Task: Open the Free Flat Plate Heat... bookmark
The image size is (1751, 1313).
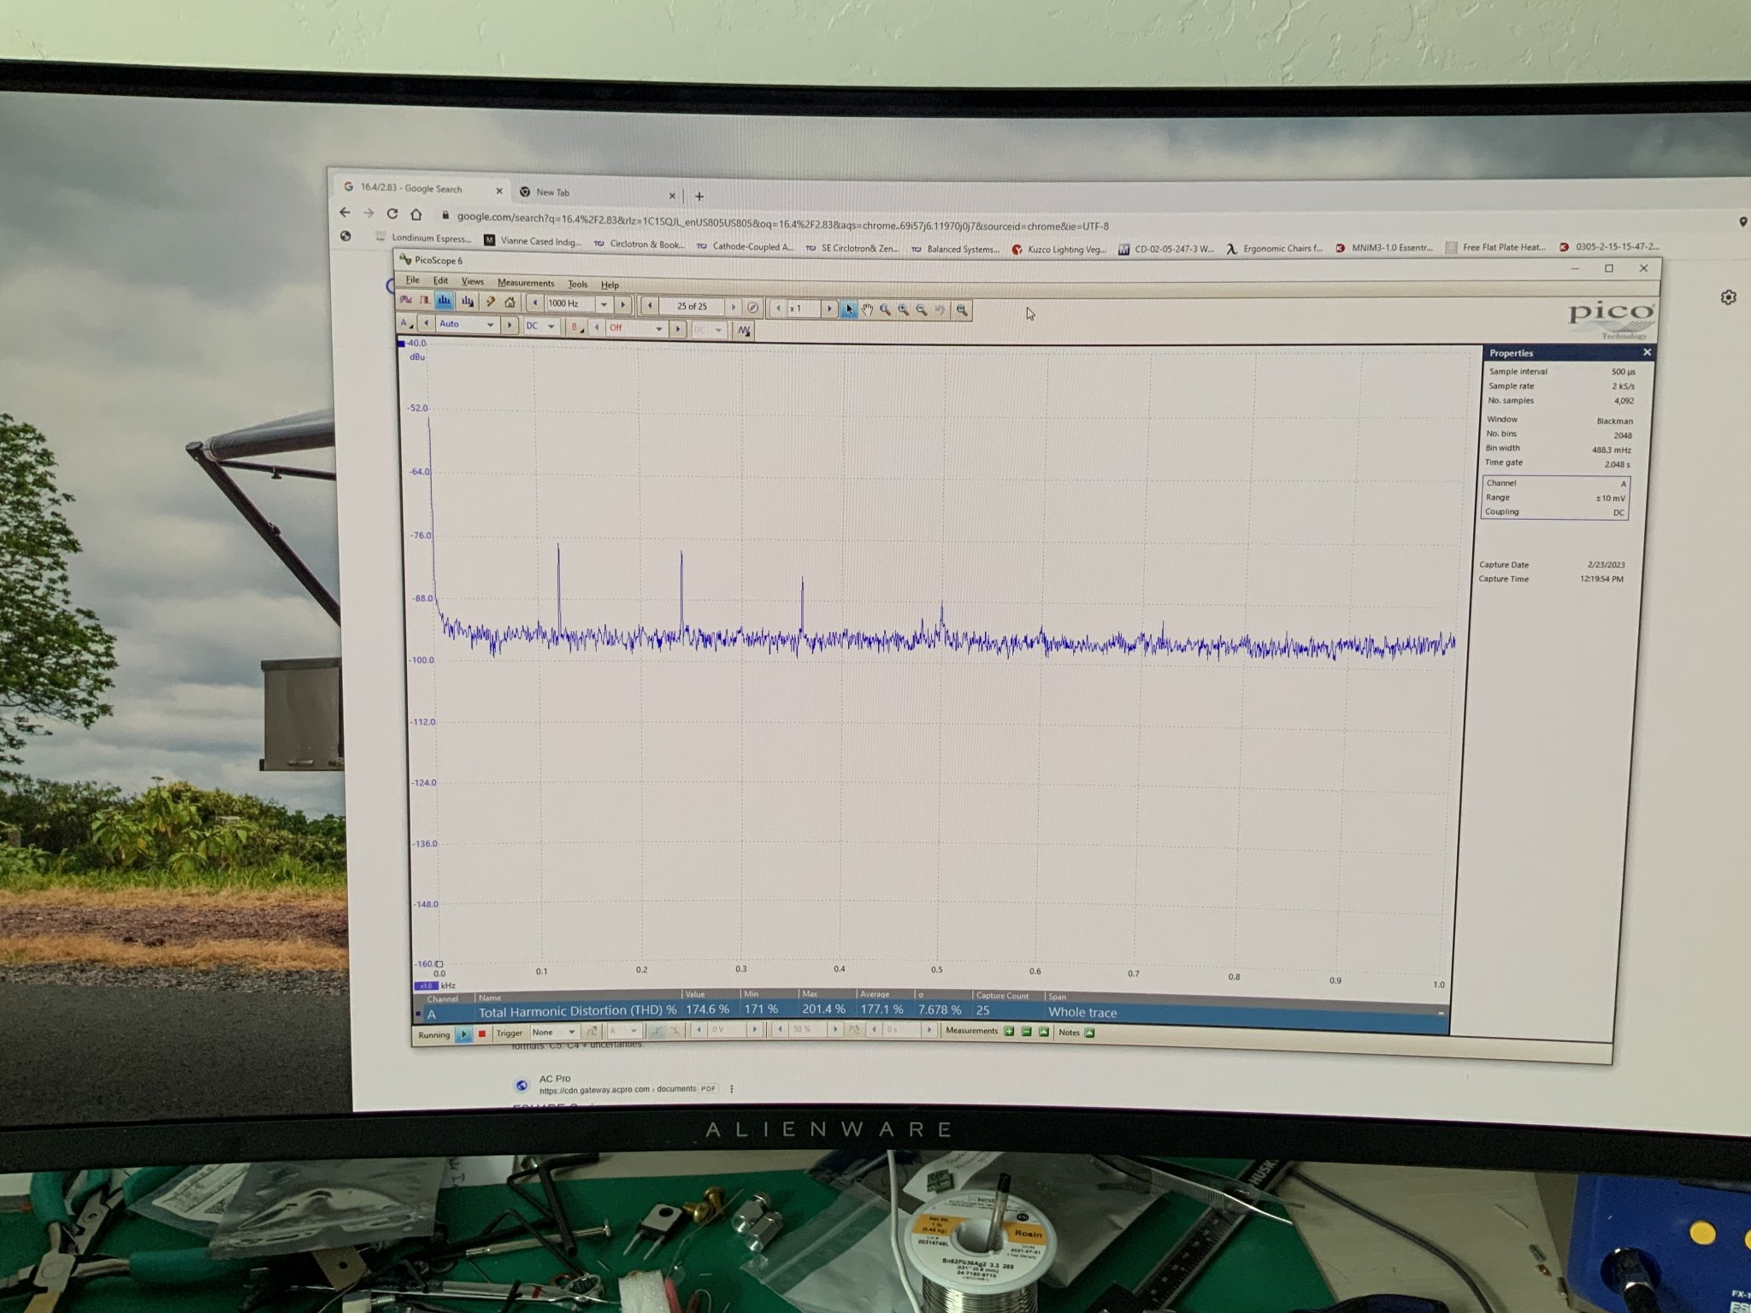Action: tap(1495, 247)
